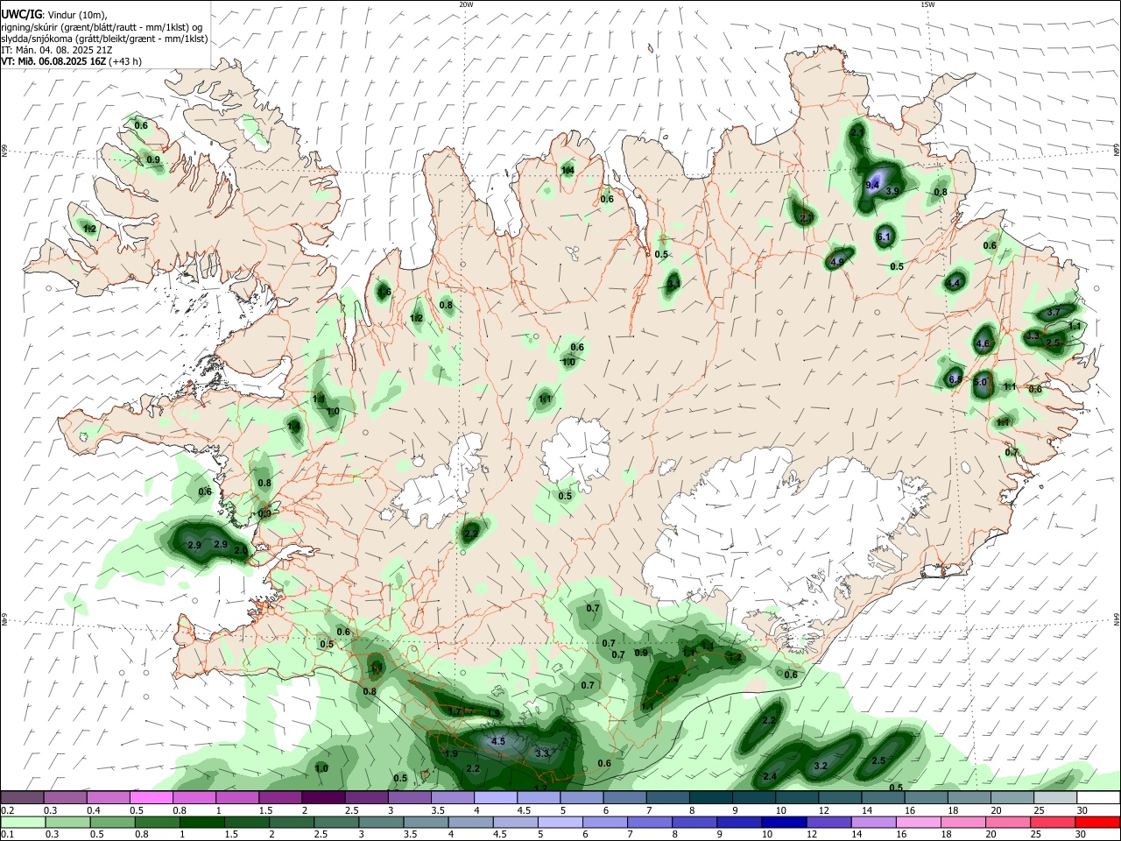Select the 3.7 value on the east coast
Screen dimensions: 1121x841
click(1054, 312)
